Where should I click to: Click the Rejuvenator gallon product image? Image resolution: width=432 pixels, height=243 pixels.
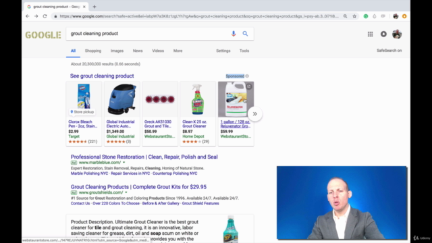click(236, 99)
